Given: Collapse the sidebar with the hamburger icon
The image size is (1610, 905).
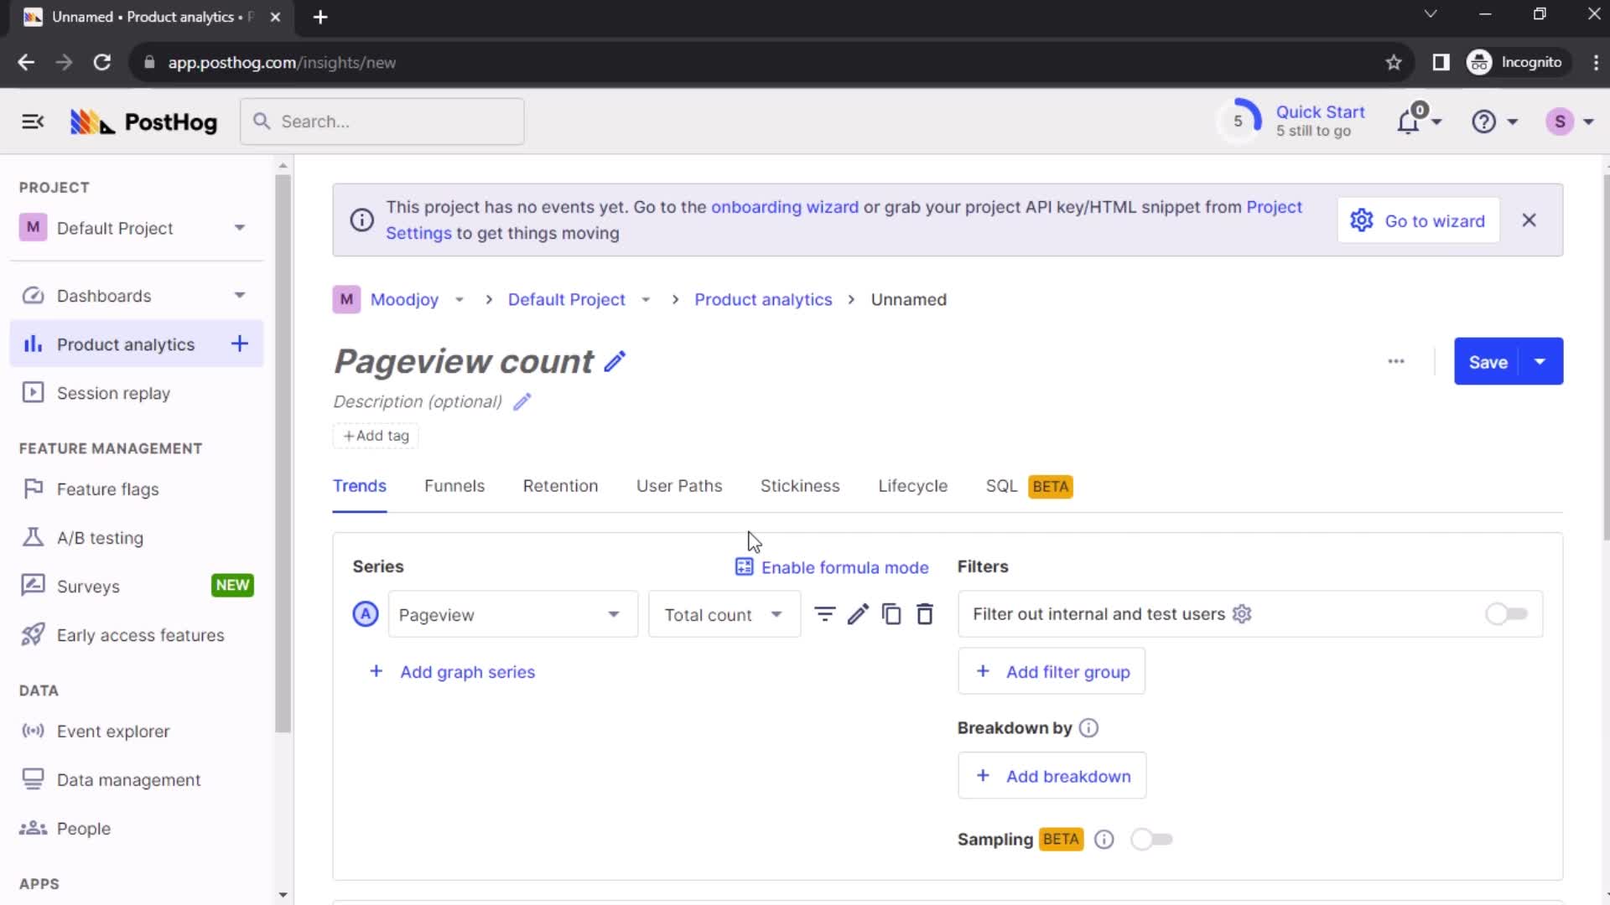Looking at the screenshot, I should (33, 121).
